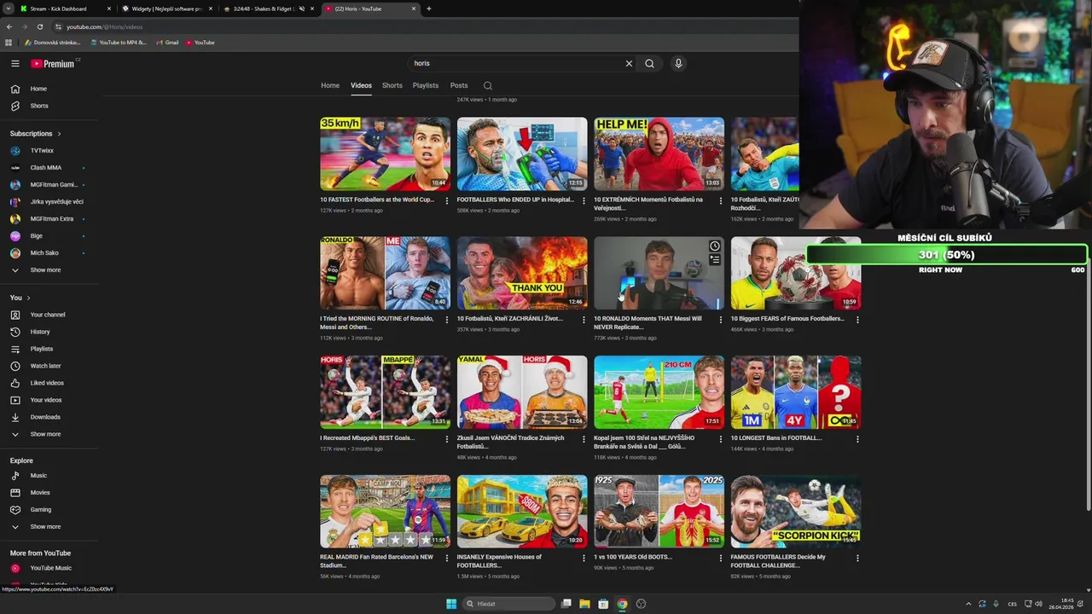Reload the page in the browser

[39, 26]
